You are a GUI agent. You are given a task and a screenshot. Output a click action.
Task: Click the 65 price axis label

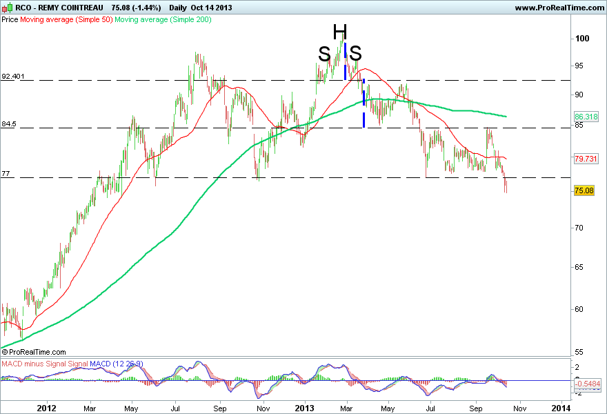579,267
